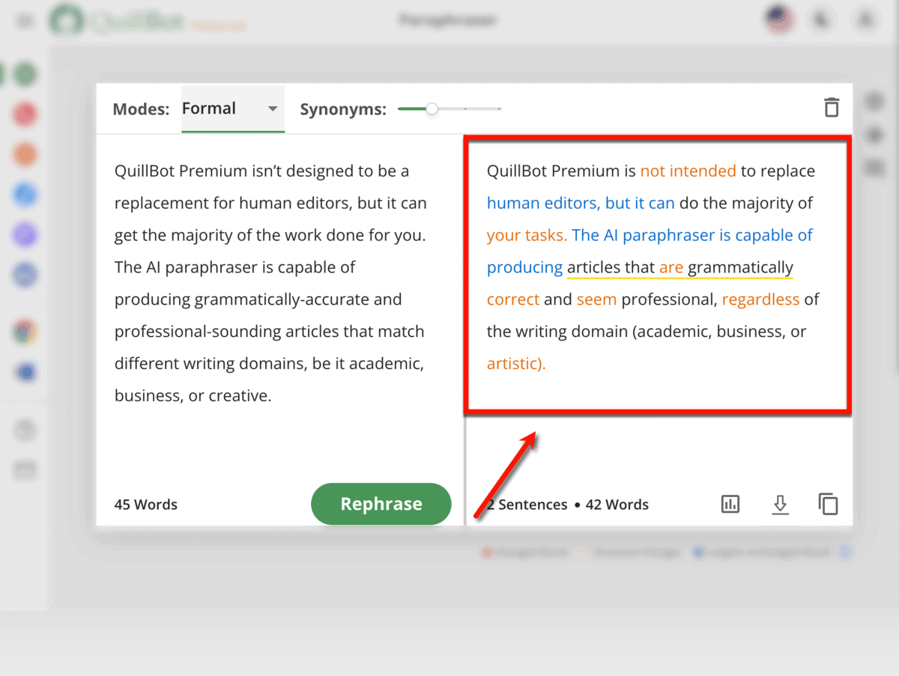Click the orange word "regardless"
Screen dimensions: 899x676
(760, 300)
